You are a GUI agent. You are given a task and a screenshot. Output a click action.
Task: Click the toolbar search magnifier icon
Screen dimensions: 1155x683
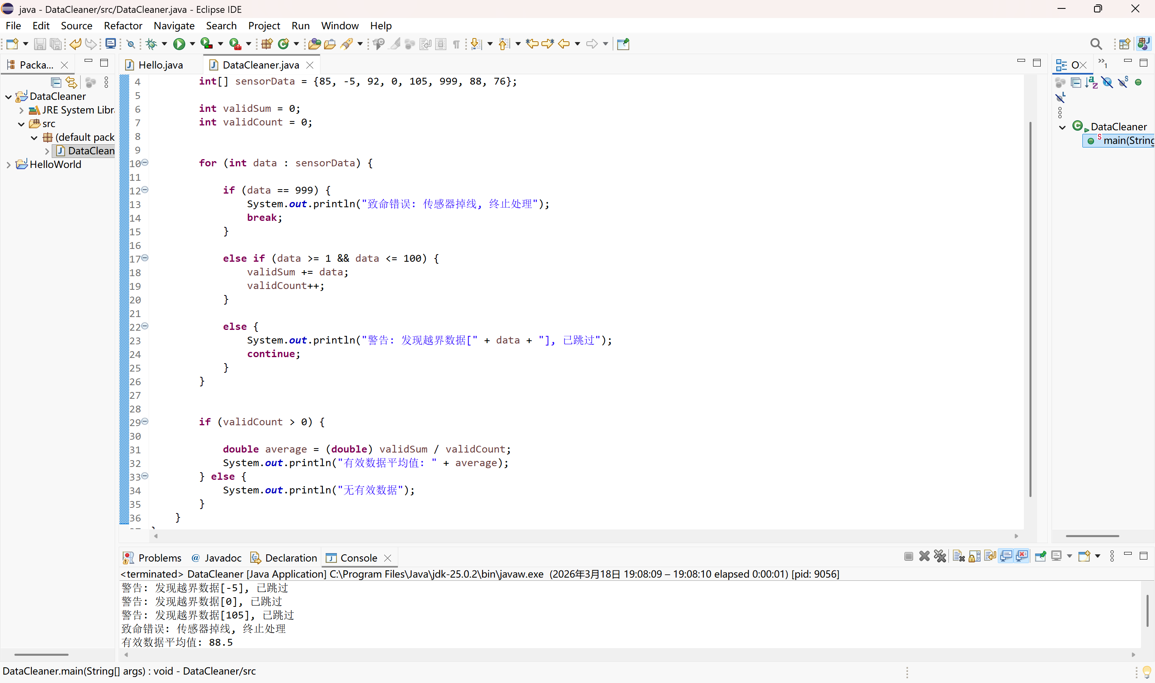[x=1096, y=44]
